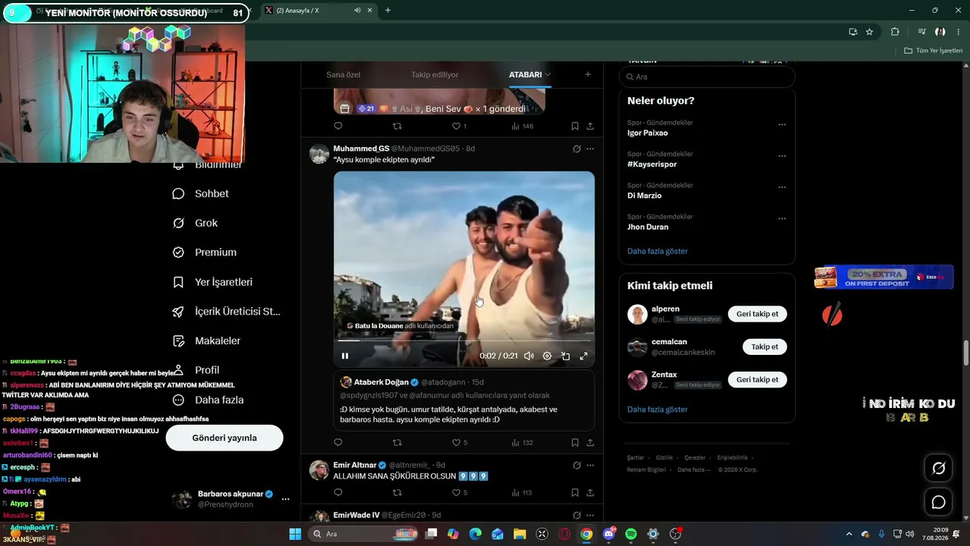This screenshot has height=546, width=970.
Task: Show more trends under Neler oluyor
Action: tap(658, 251)
